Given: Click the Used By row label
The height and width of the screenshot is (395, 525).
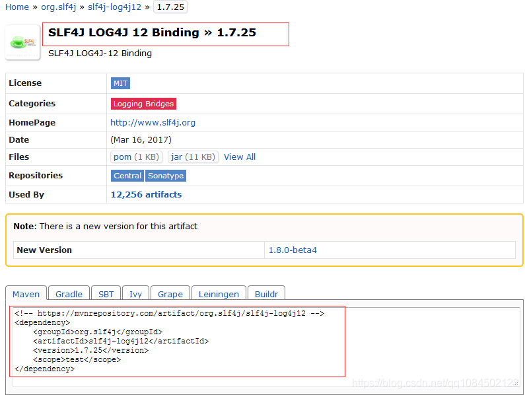Looking at the screenshot, I should click(26, 195).
